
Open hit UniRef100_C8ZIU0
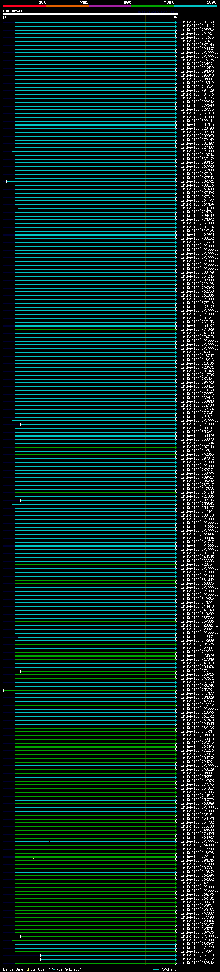[197, 447]
